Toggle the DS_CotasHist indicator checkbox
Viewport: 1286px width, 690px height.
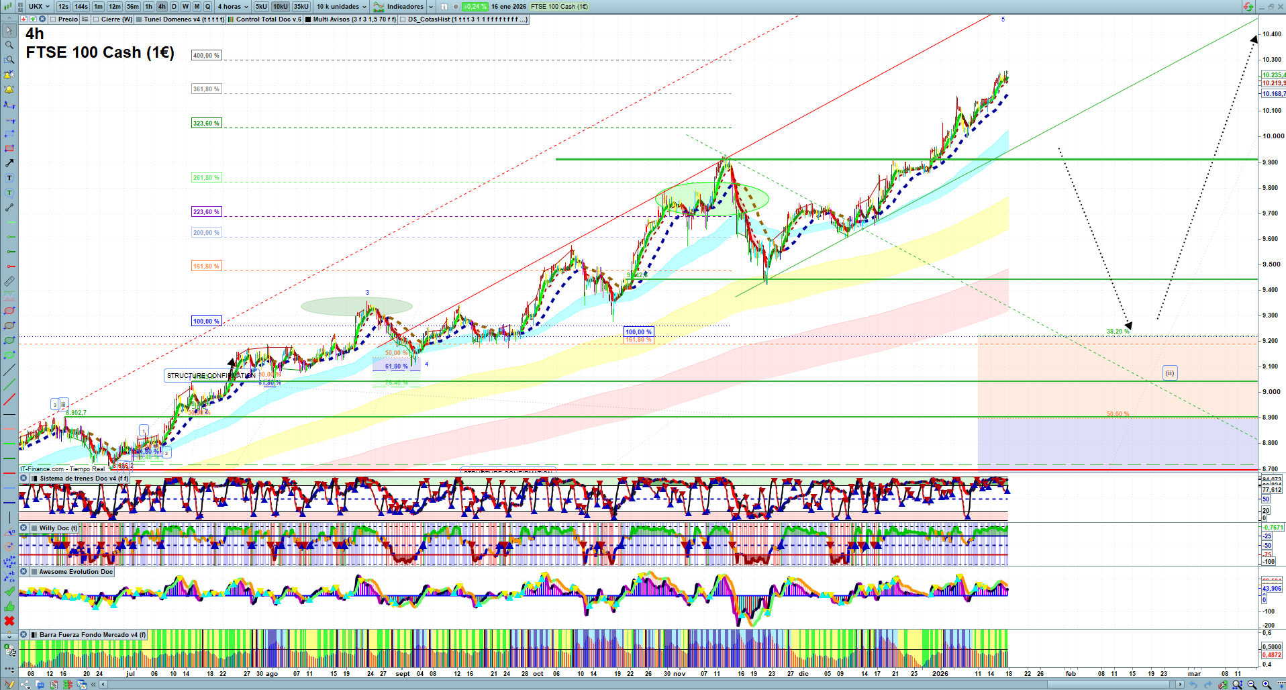[403, 19]
